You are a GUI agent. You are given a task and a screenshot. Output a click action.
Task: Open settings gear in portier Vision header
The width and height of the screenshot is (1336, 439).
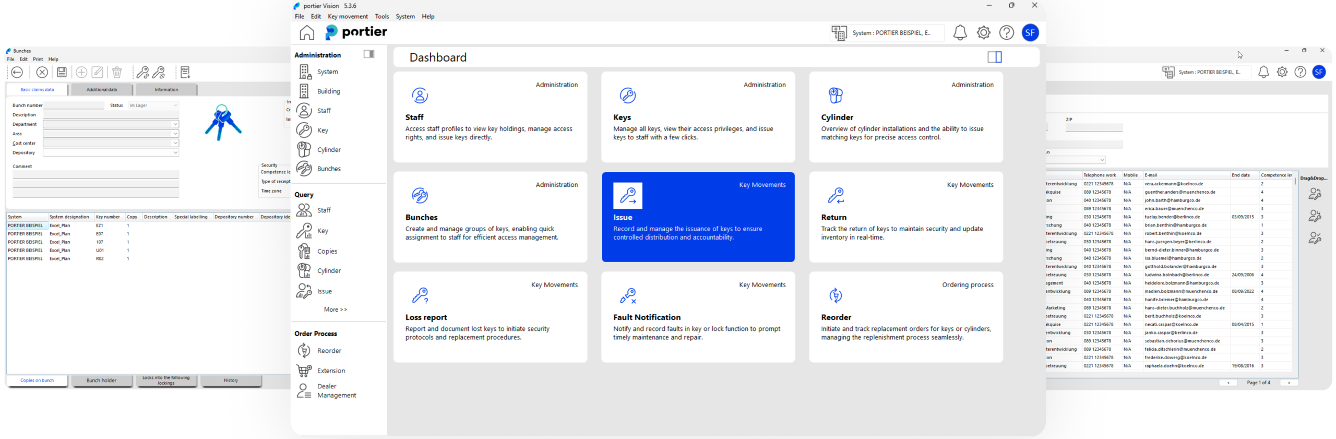click(983, 33)
